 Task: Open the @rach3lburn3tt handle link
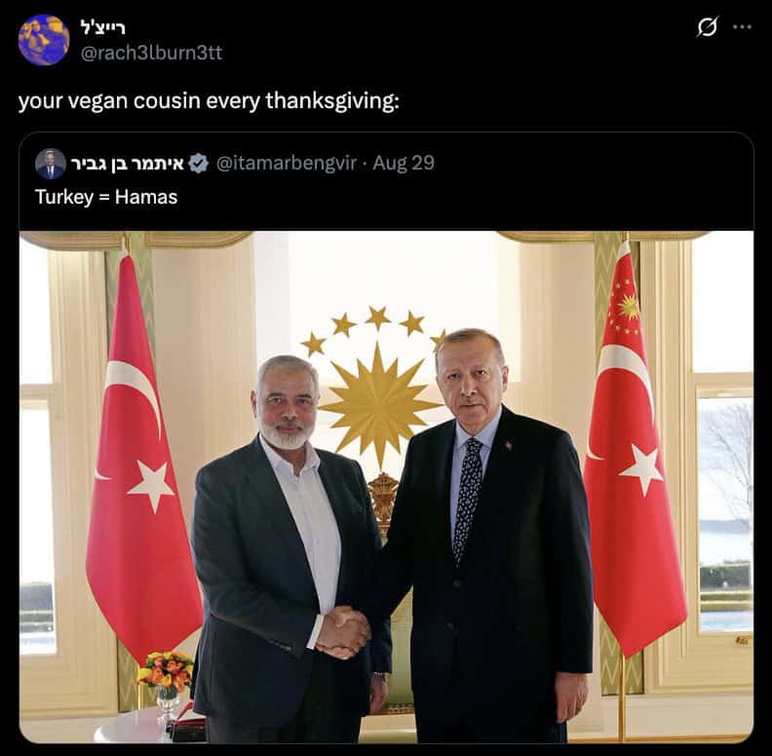151,53
